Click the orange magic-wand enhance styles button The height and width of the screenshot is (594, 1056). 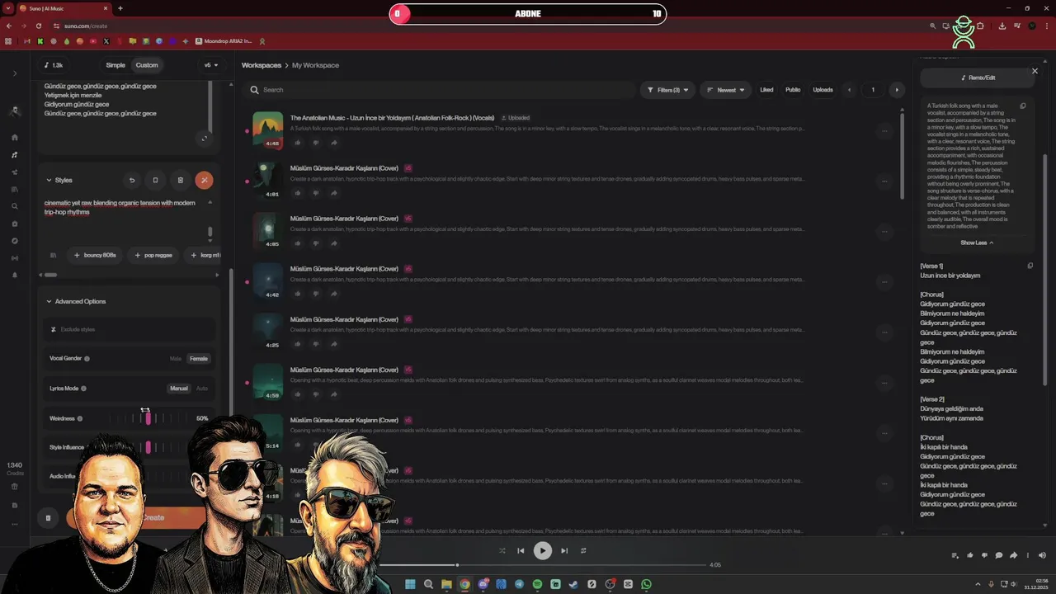tap(204, 180)
